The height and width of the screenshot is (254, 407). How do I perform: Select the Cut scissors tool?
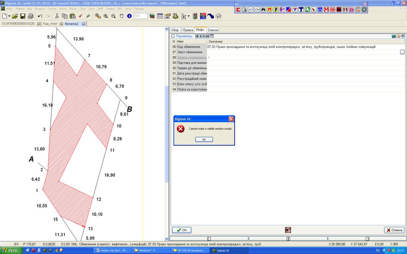click(x=57, y=16)
